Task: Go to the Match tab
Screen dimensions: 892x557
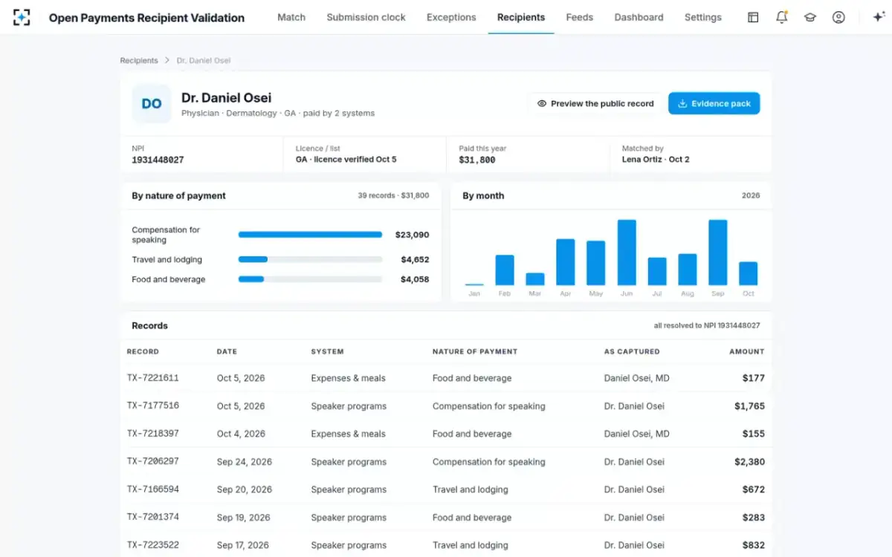Action: tap(291, 17)
